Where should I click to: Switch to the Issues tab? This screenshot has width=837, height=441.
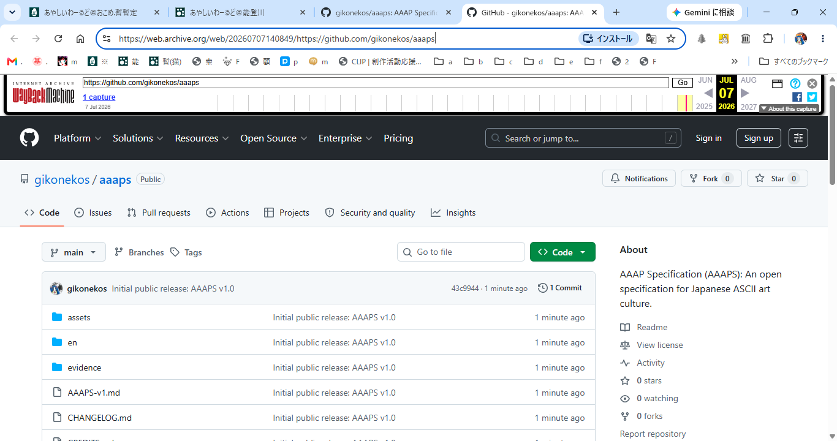tap(93, 213)
